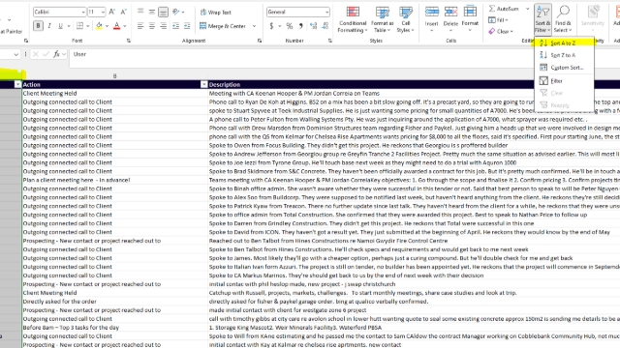Align text left
This screenshot has height=348, width=620.
click(140, 26)
